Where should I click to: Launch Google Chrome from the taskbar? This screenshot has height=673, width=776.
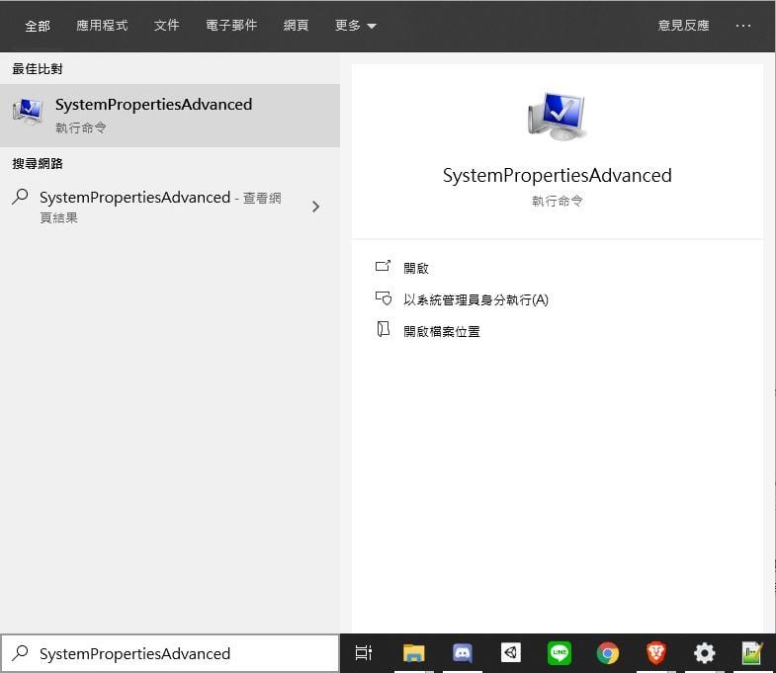[x=608, y=653]
